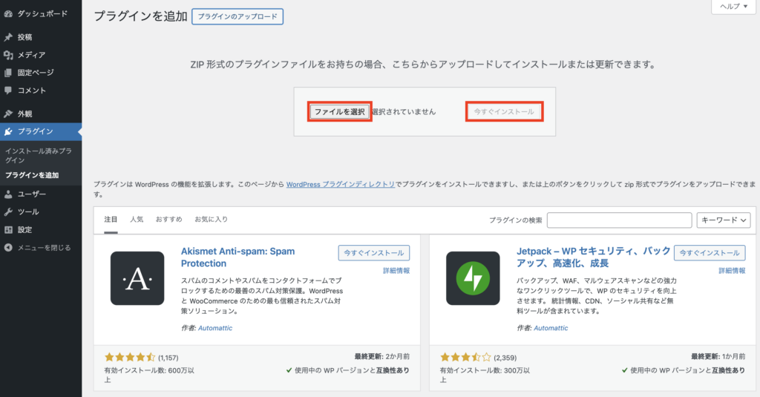Viewport: 760px width, 397px height.
Task: Click the Jetpack plugin logo thumbnail
Action: (x=473, y=278)
